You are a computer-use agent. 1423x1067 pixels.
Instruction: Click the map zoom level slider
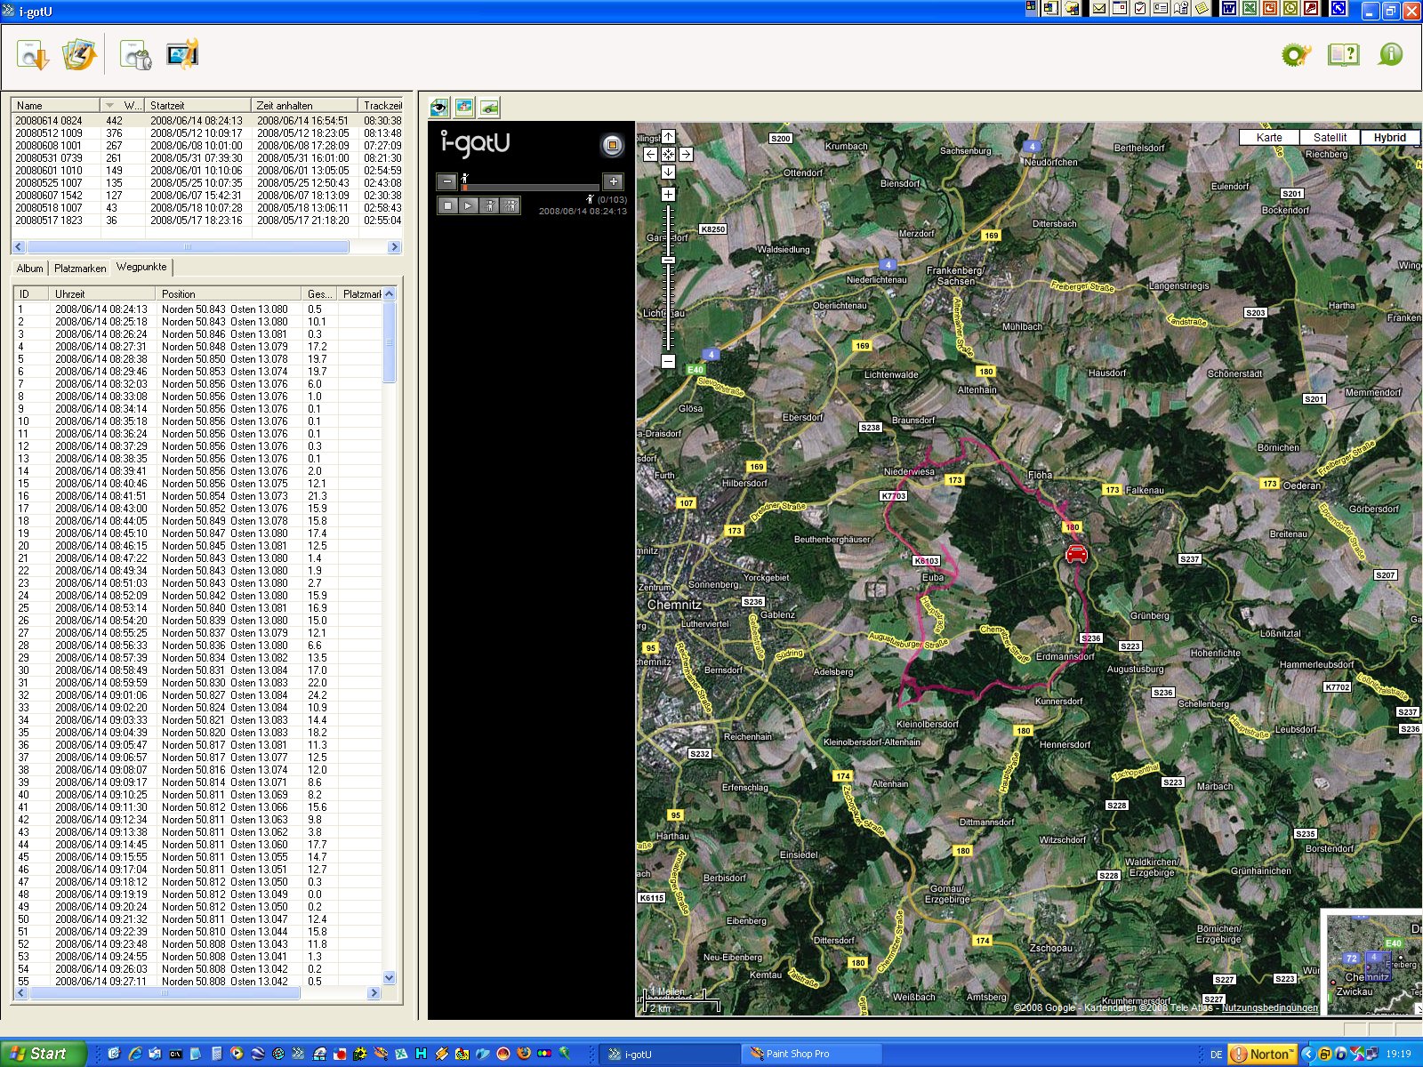click(x=668, y=260)
